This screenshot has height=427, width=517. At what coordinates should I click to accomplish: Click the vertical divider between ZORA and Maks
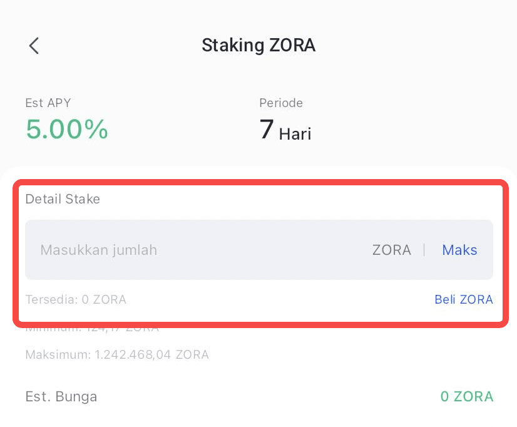point(424,250)
